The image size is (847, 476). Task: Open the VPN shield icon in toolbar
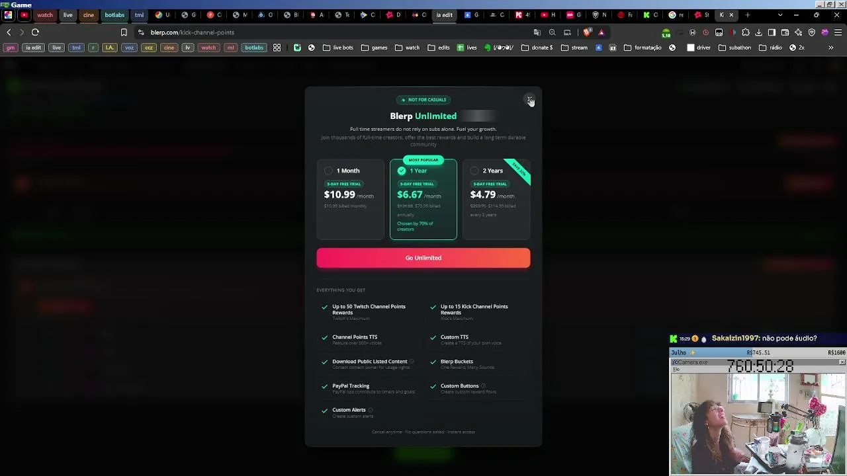(812, 32)
